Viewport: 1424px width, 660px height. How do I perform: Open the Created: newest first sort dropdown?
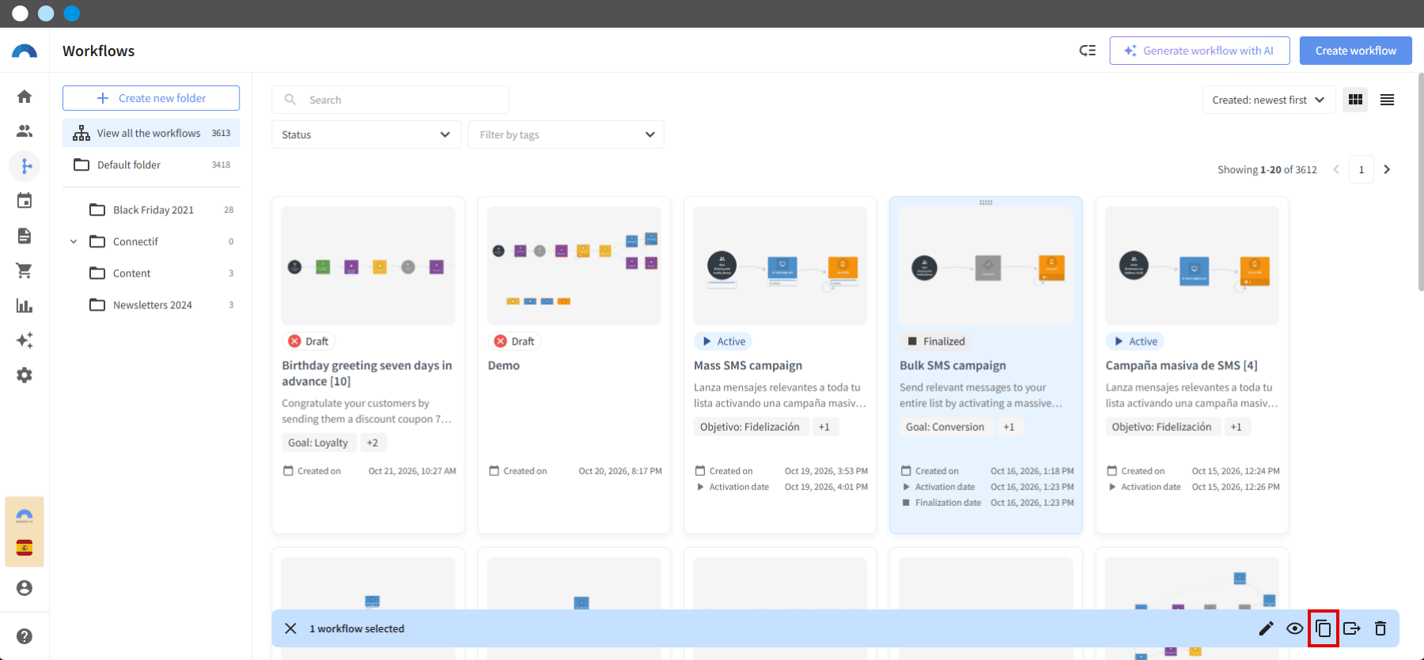(x=1268, y=100)
